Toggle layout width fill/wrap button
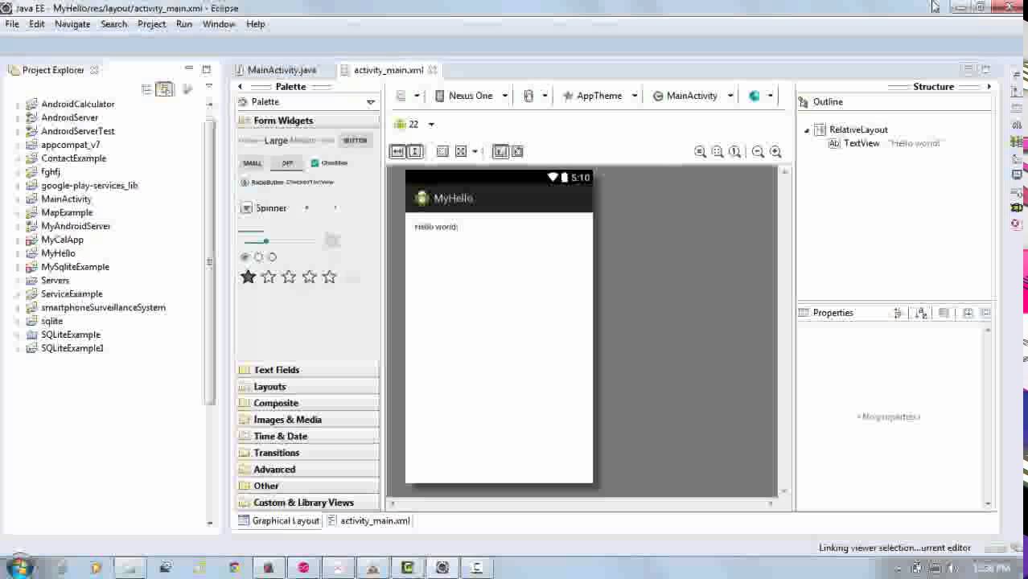 click(397, 151)
